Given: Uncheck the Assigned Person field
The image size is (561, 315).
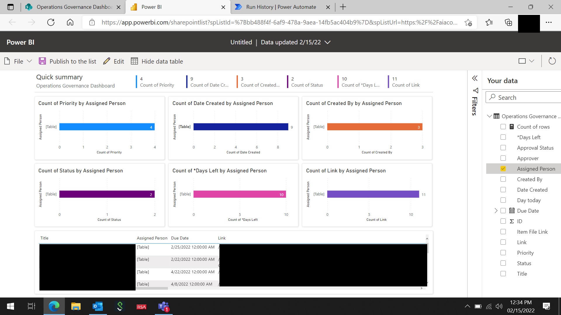Looking at the screenshot, I should click(x=503, y=169).
